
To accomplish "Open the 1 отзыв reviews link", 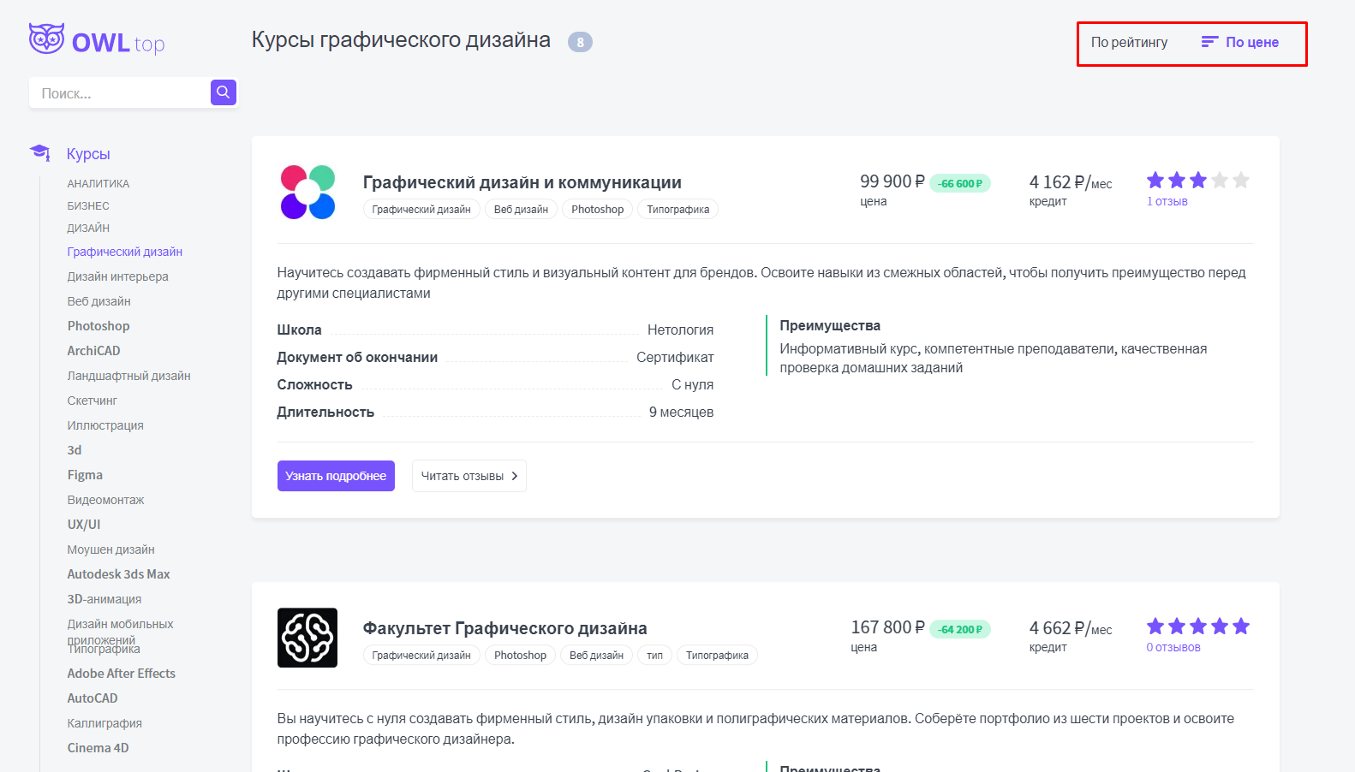I will point(1167,201).
